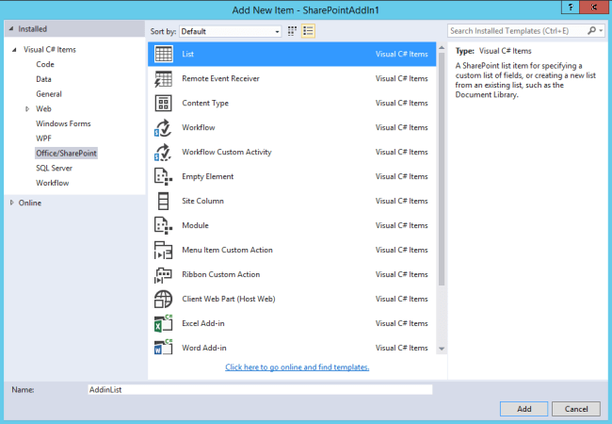Select the Code category
This screenshot has width=612, height=424.
(45, 64)
